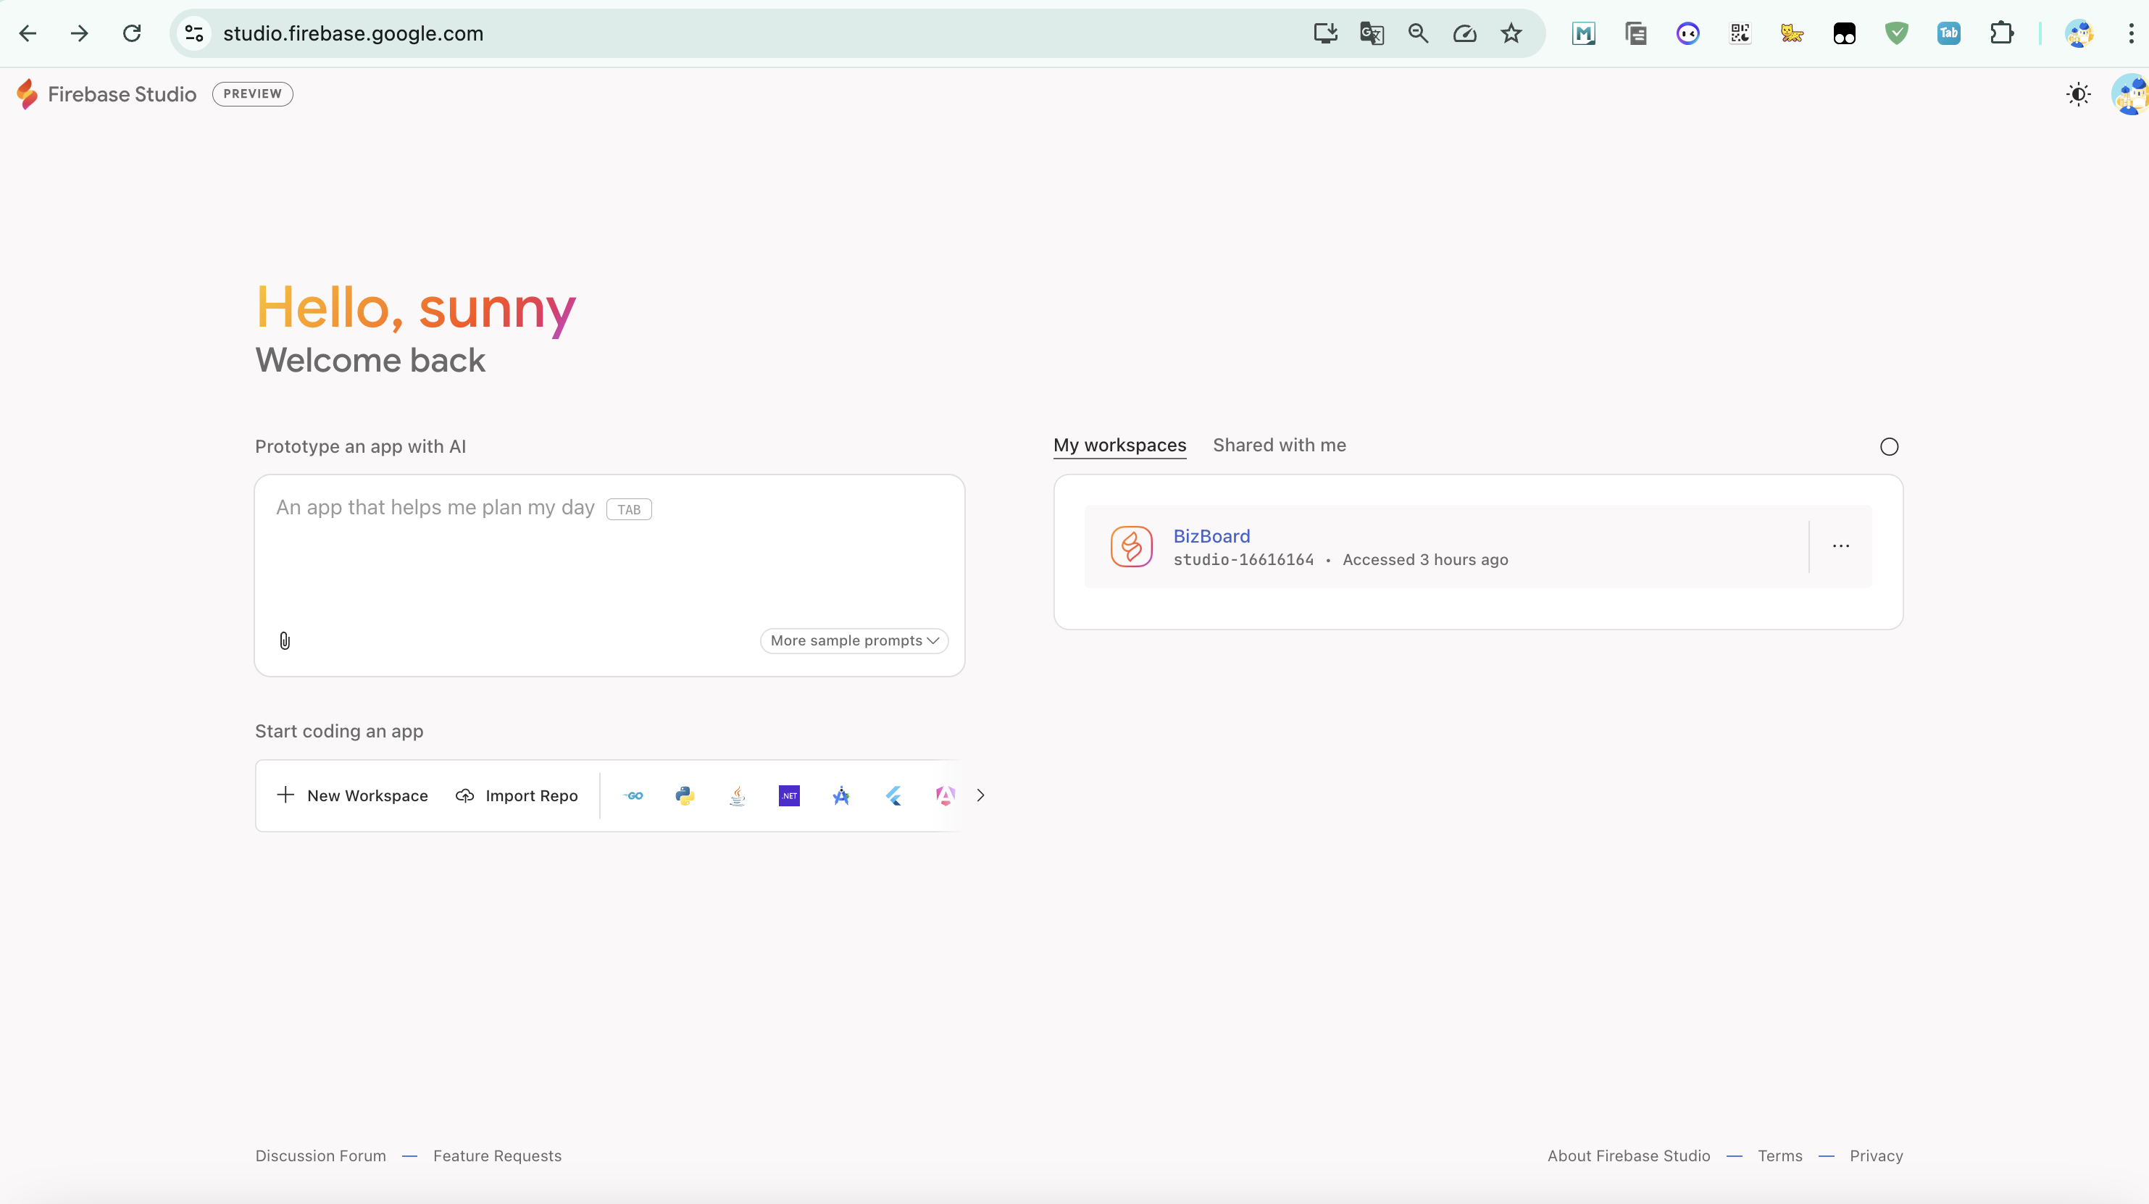Viewport: 2149px width, 1204px height.
Task: Start a Python workspace template
Action: [685, 796]
